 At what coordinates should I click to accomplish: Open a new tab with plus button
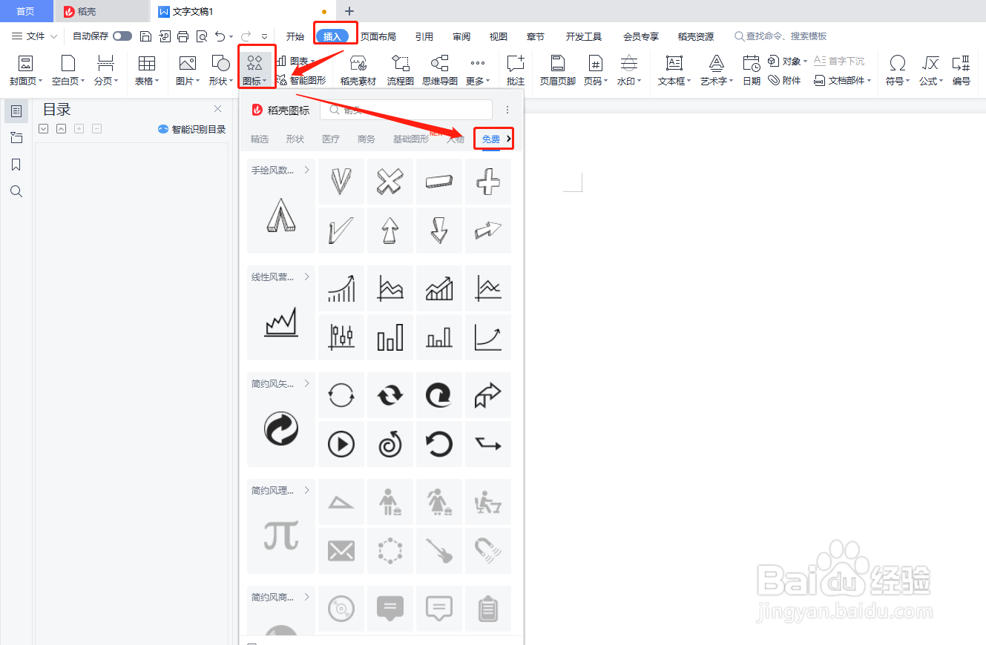coord(350,11)
